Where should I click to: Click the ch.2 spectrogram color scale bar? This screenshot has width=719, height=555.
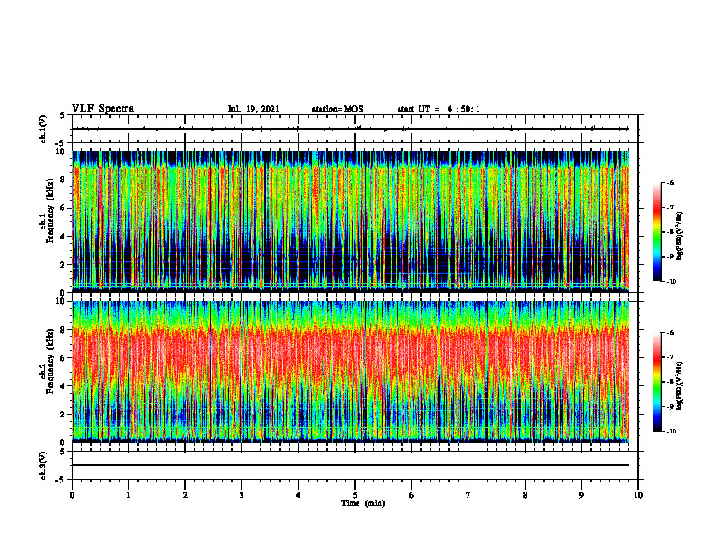pos(657,382)
